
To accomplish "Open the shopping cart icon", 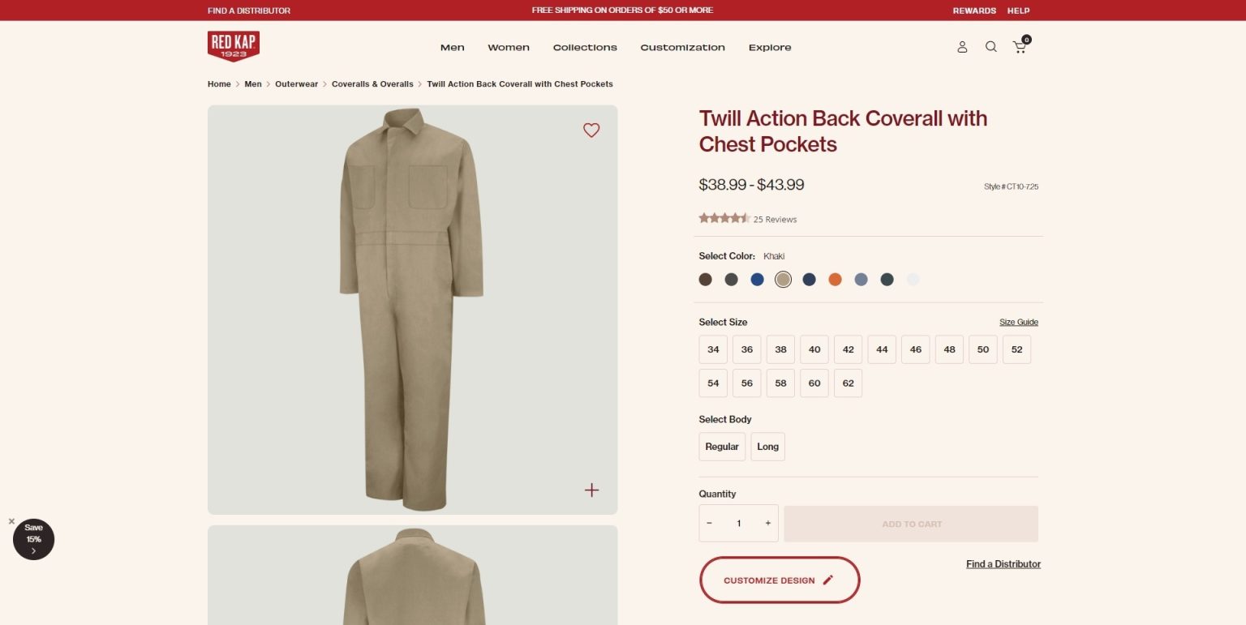I will [x=1020, y=47].
